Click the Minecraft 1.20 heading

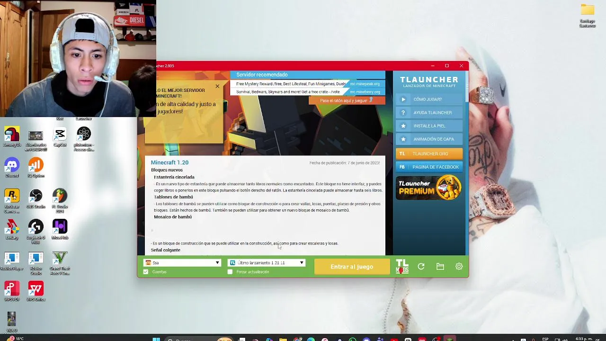169,162
